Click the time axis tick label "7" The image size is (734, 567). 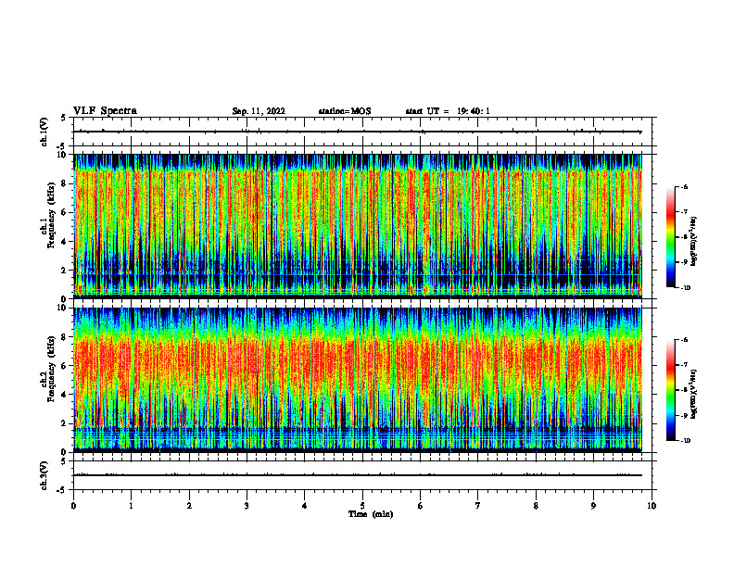478,506
